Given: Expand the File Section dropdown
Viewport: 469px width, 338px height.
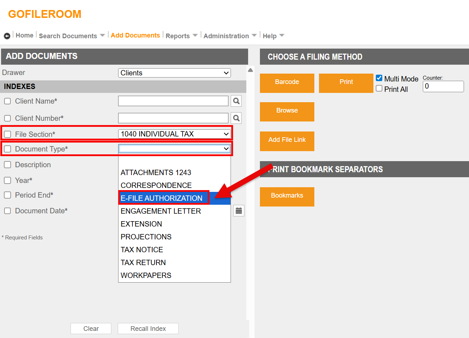Looking at the screenshot, I should [174, 134].
